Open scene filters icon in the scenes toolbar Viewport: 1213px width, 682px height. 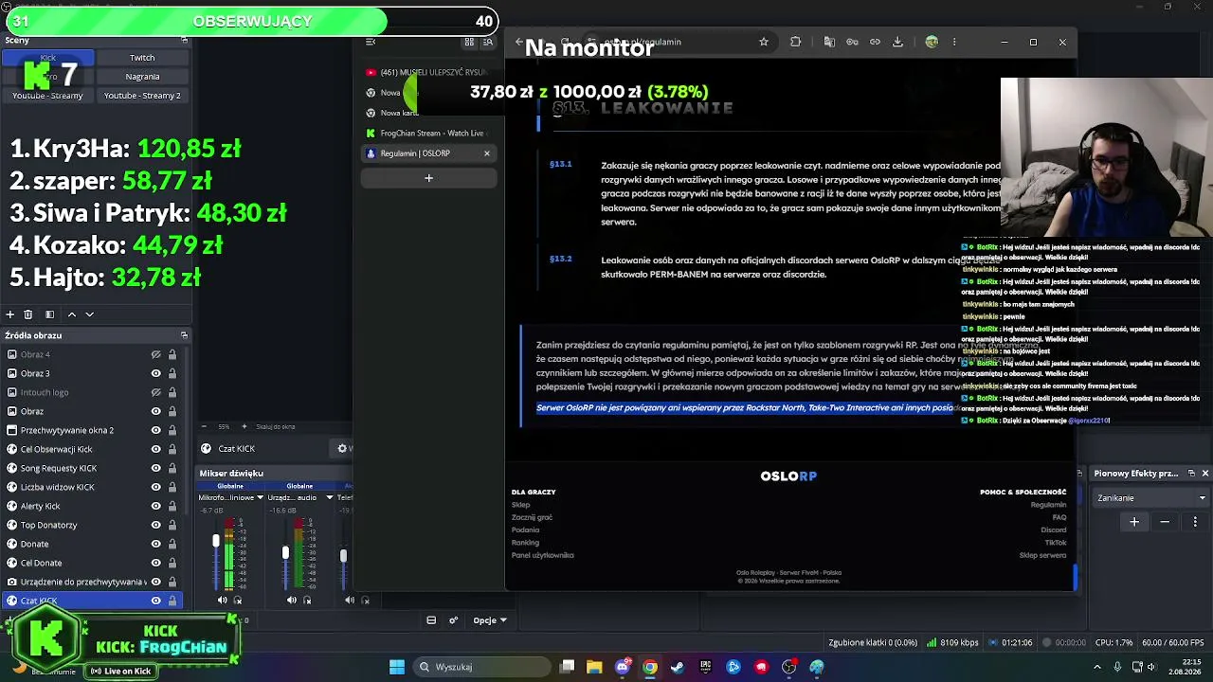[49, 314]
